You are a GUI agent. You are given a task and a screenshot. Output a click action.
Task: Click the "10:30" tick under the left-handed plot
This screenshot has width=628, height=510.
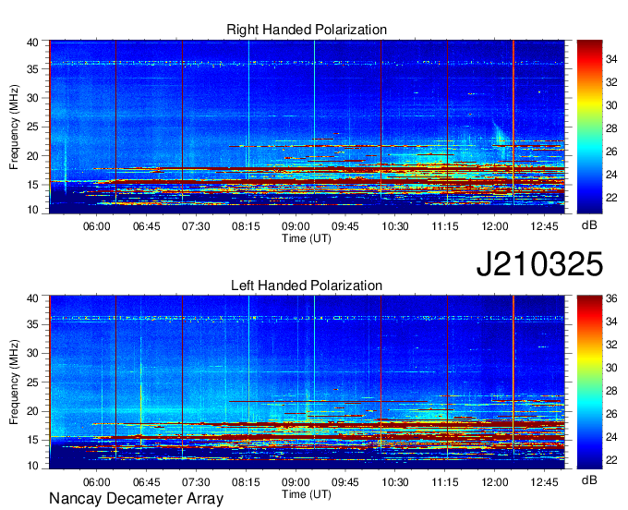[395, 482]
